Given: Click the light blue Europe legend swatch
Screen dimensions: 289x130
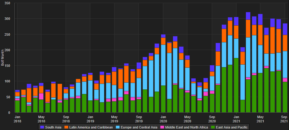Looking at the screenshot, I should (118, 127).
